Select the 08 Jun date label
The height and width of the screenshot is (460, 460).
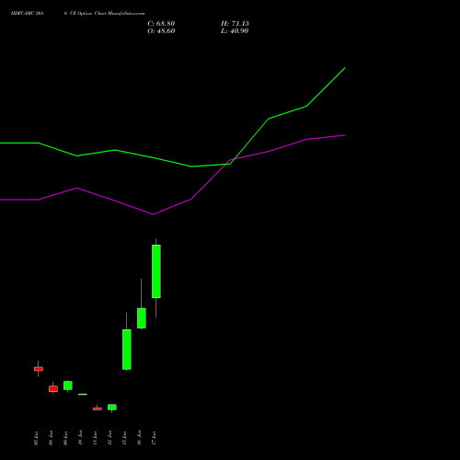pos(51,438)
